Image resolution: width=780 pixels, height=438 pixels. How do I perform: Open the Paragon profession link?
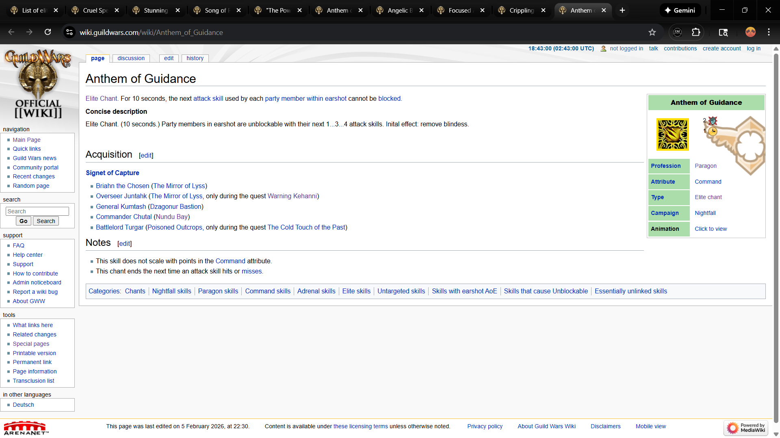[x=706, y=166]
